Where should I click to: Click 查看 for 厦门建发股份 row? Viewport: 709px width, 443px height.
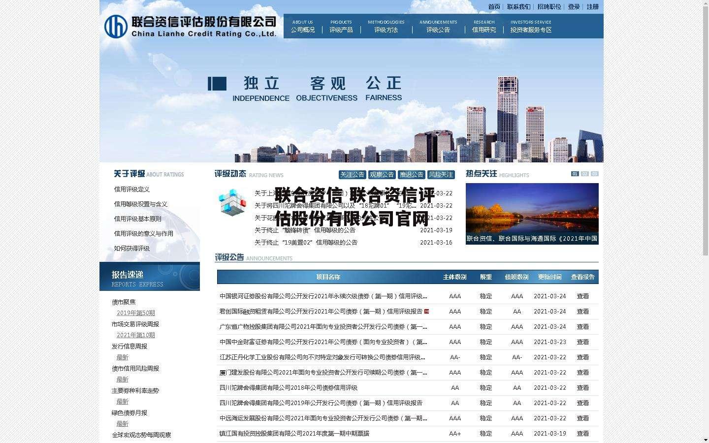click(x=583, y=373)
